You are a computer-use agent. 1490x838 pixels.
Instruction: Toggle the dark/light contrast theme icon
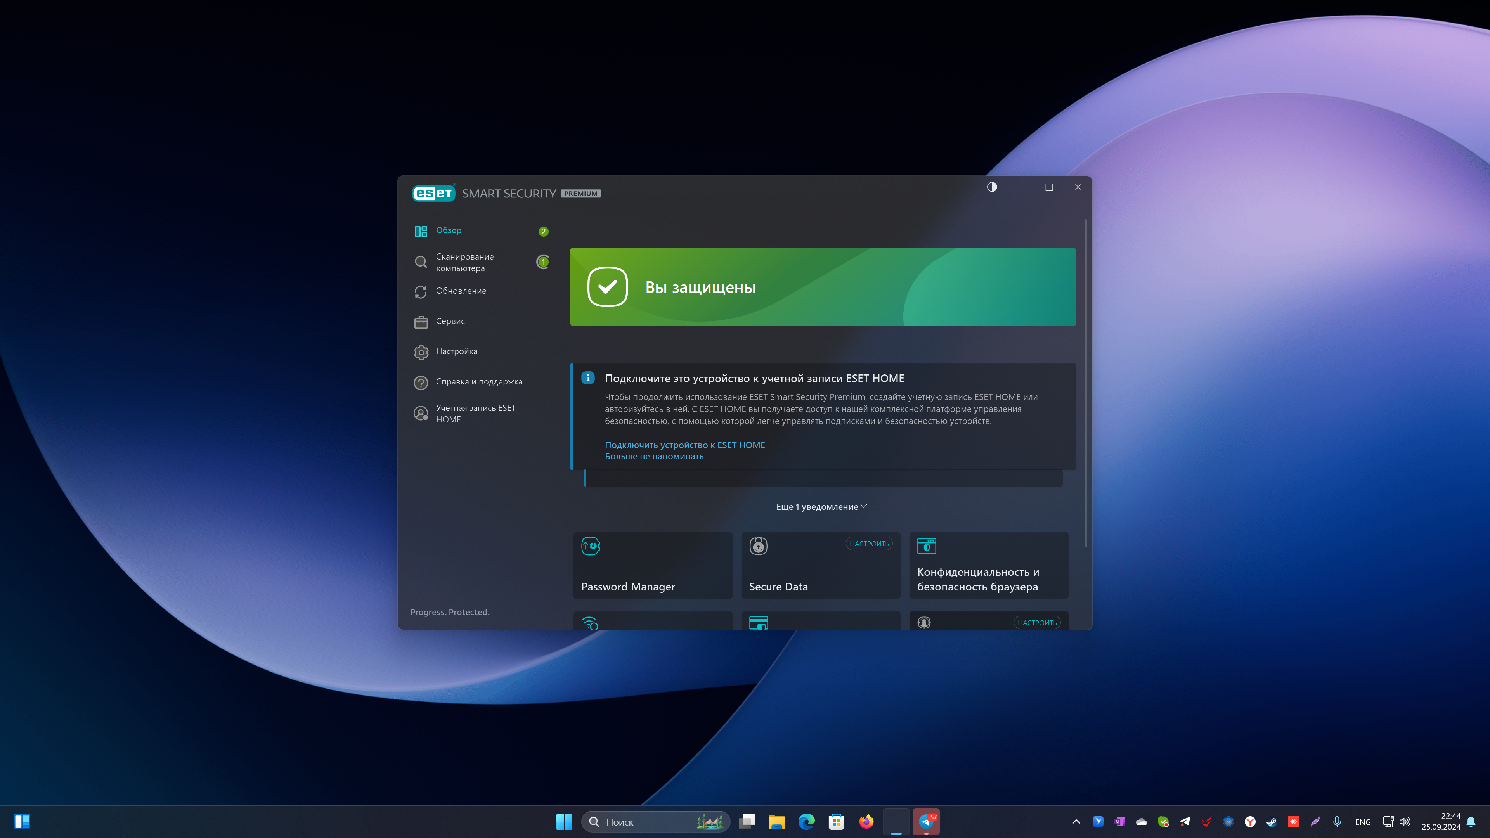click(992, 187)
